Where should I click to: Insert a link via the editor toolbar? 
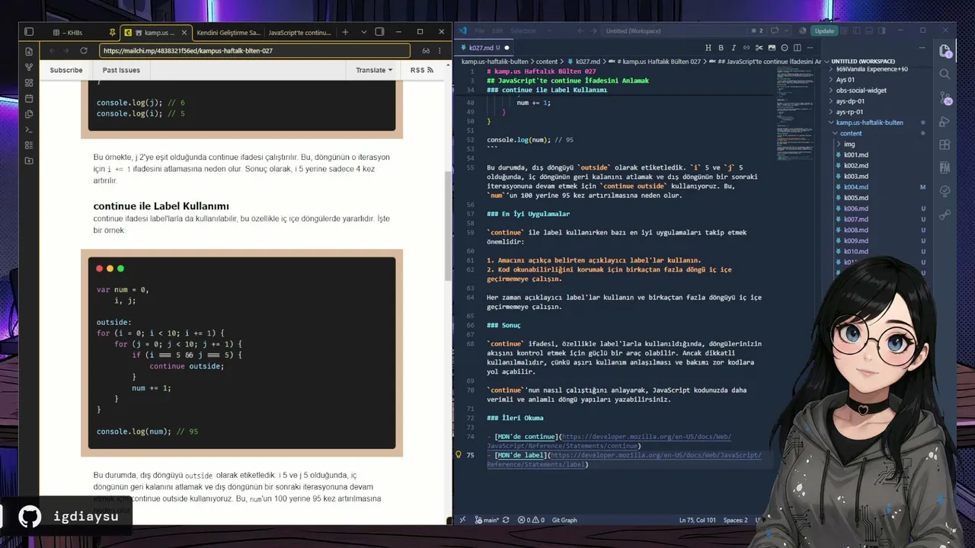click(x=746, y=48)
